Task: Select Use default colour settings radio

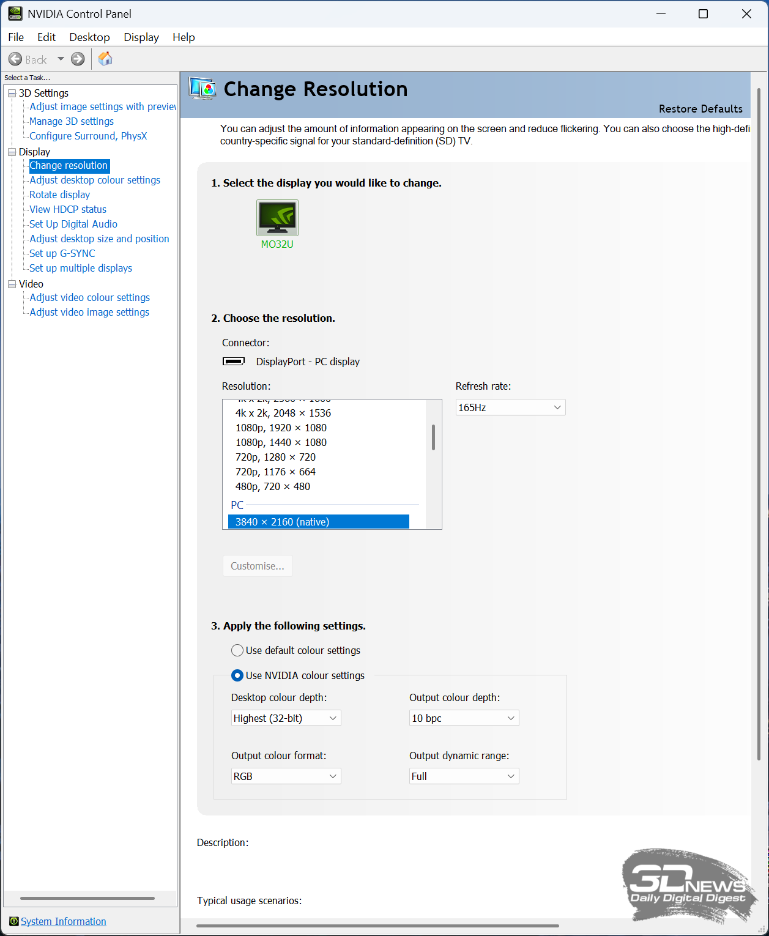Action: pos(237,650)
